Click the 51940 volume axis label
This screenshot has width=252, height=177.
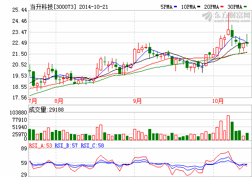point(19,127)
